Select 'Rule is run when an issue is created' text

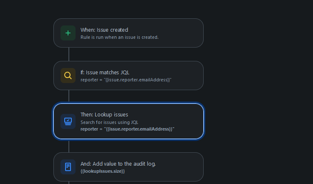[x=119, y=37]
